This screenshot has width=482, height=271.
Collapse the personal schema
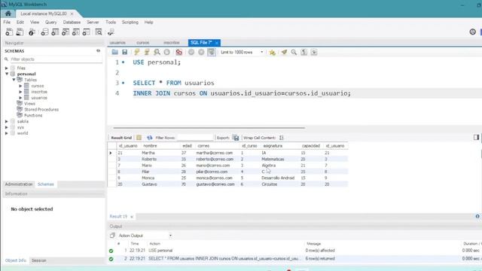click(x=7, y=74)
